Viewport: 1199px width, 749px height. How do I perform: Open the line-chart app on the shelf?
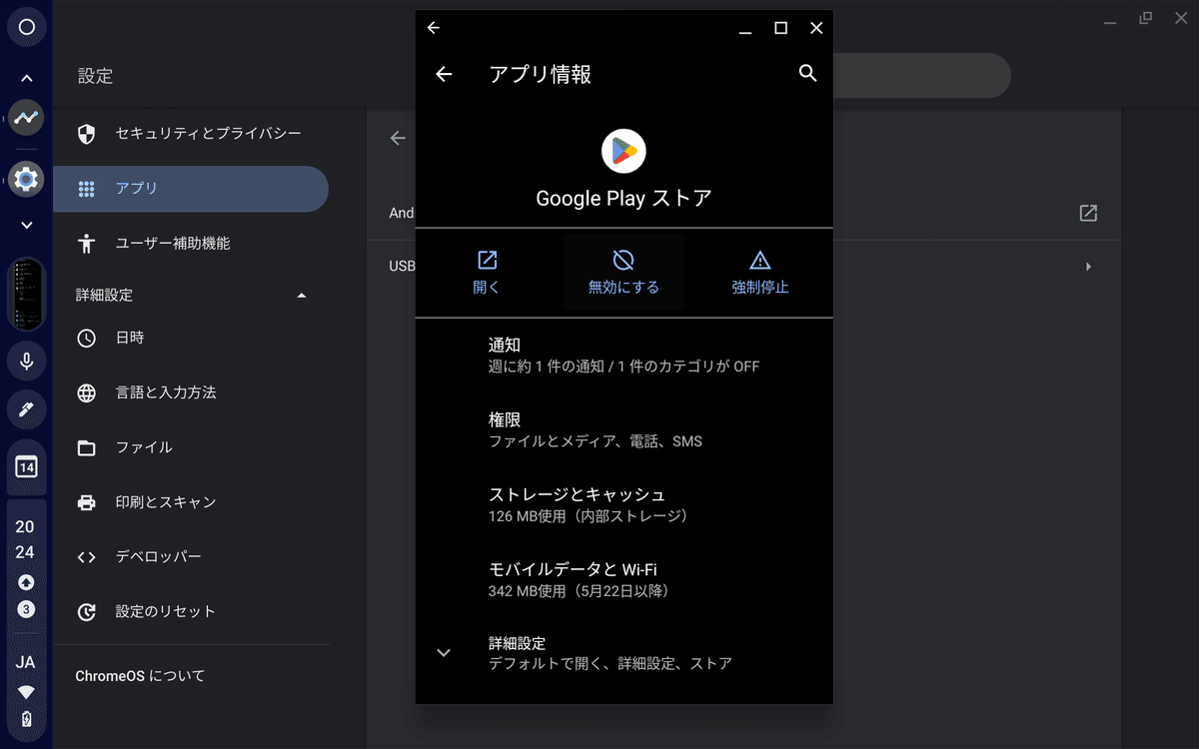click(27, 118)
